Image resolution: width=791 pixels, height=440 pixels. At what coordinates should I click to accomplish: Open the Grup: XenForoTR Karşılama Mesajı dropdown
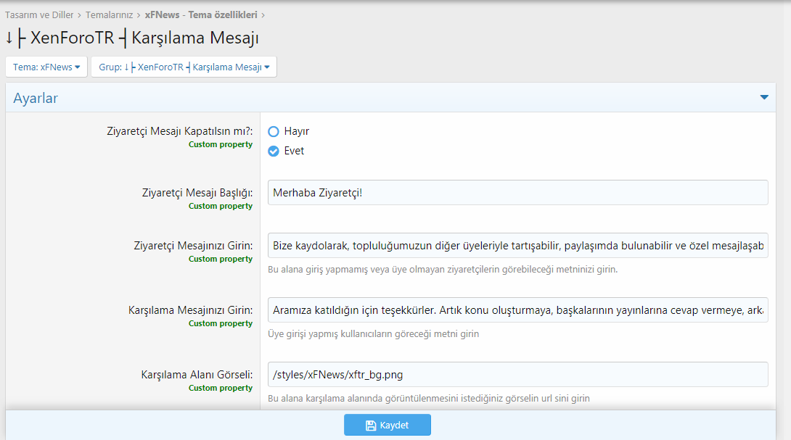click(184, 67)
